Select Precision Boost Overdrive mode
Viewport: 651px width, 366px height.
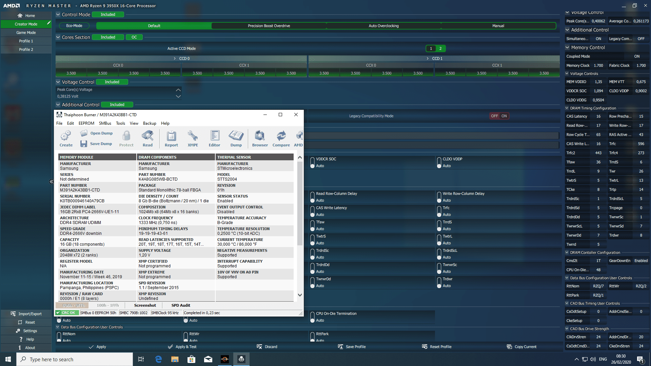point(269,26)
